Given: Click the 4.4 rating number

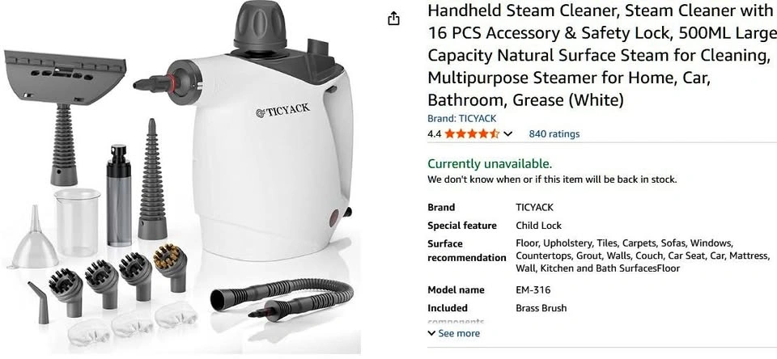Looking at the screenshot, I should 434,133.
